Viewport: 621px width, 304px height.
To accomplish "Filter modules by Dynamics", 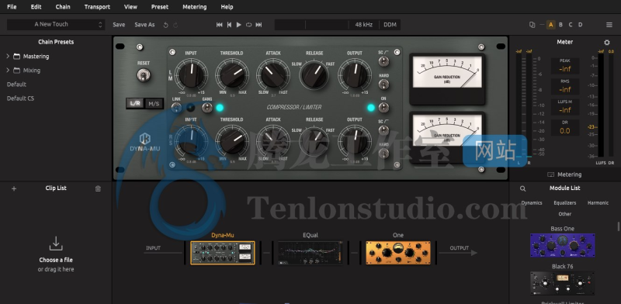I will (x=532, y=202).
